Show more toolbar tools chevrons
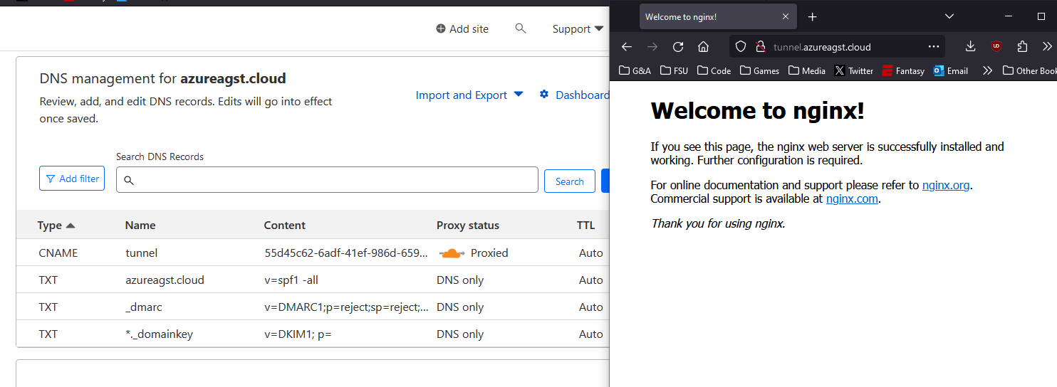 pyautogui.click(x=1047, y=47)
